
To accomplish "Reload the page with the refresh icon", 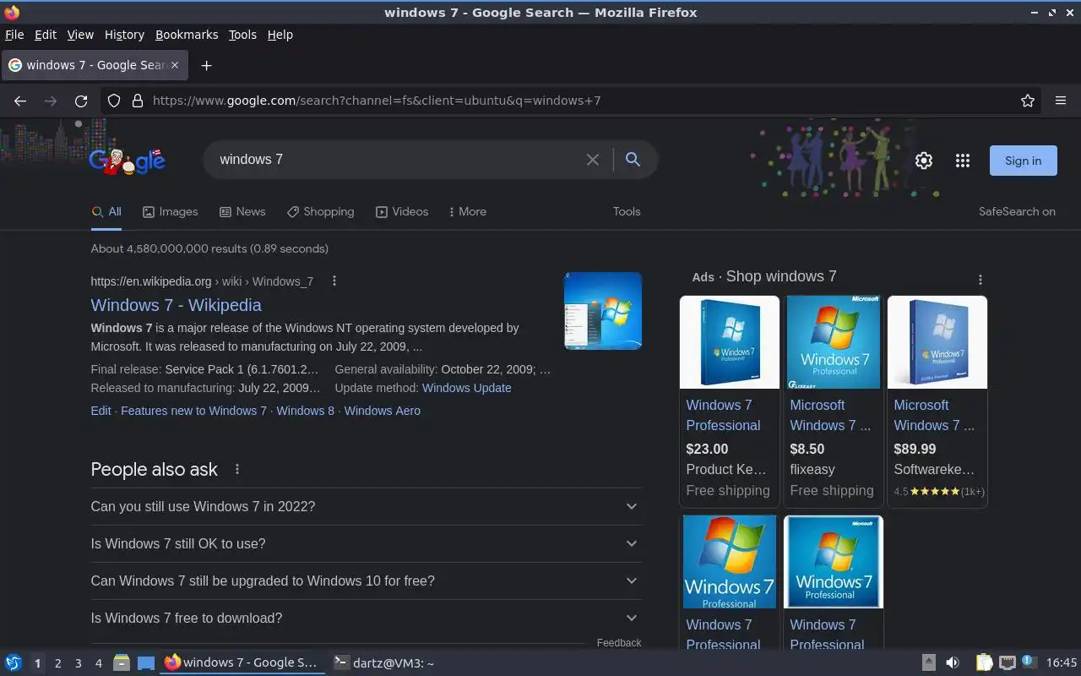I will point(81,101).
